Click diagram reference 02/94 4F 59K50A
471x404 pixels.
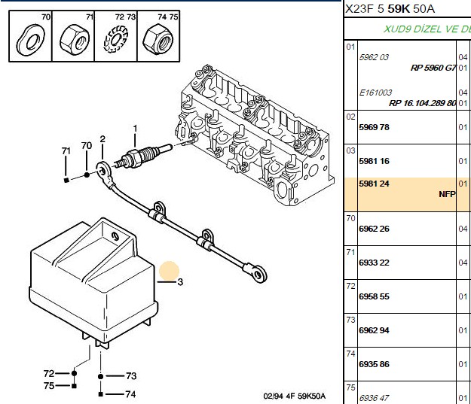294,396
